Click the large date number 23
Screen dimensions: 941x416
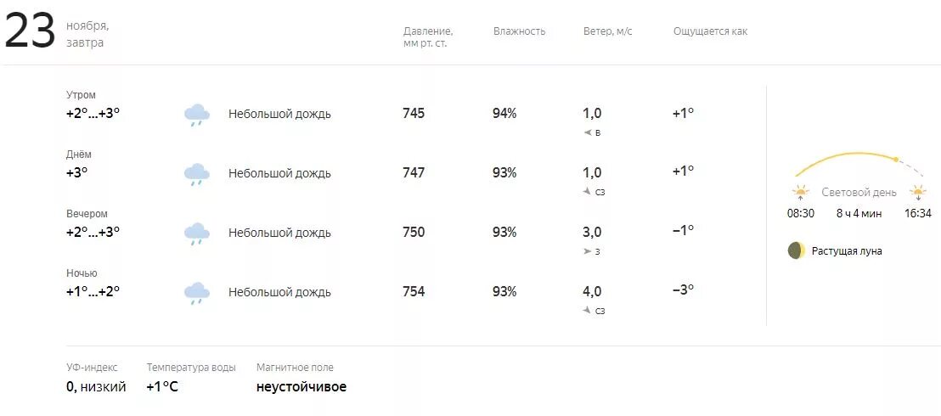click(31, 33)
